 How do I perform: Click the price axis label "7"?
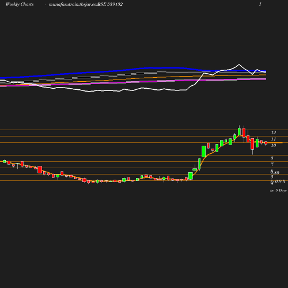click(x=272, y=164)
